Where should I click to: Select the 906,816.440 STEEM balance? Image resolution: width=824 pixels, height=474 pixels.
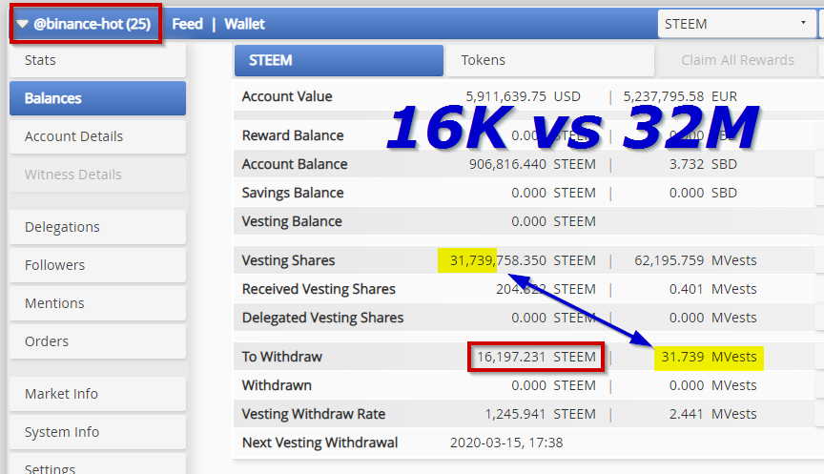532,164
